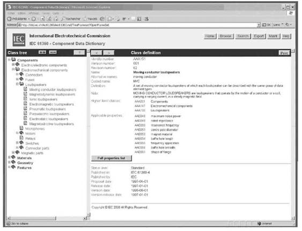
Task: Expand the Switches node
Action: (x=17, y=143)
